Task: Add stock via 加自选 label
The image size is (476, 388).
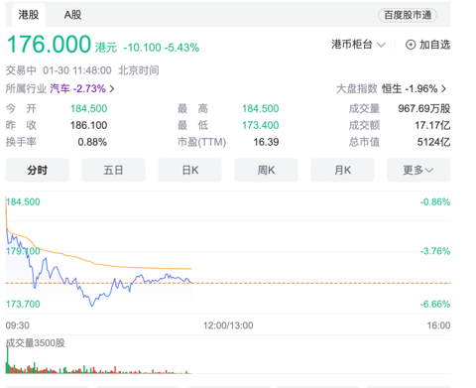Action: pyautogui.click(x=434, y=45)
